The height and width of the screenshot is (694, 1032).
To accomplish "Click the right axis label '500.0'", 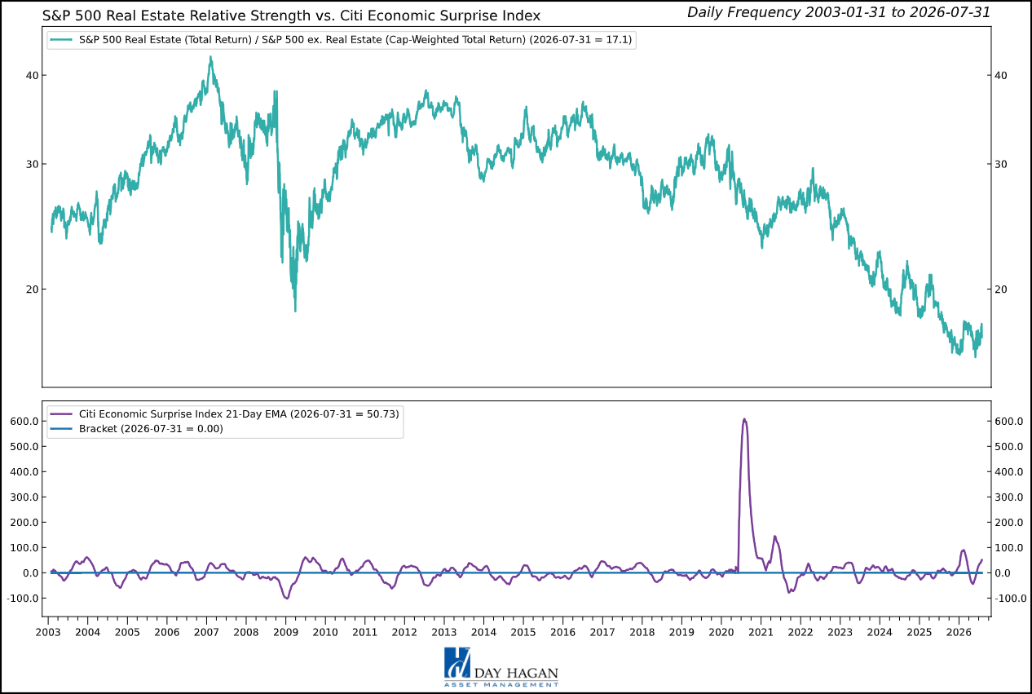I will tap(1008, 446).
